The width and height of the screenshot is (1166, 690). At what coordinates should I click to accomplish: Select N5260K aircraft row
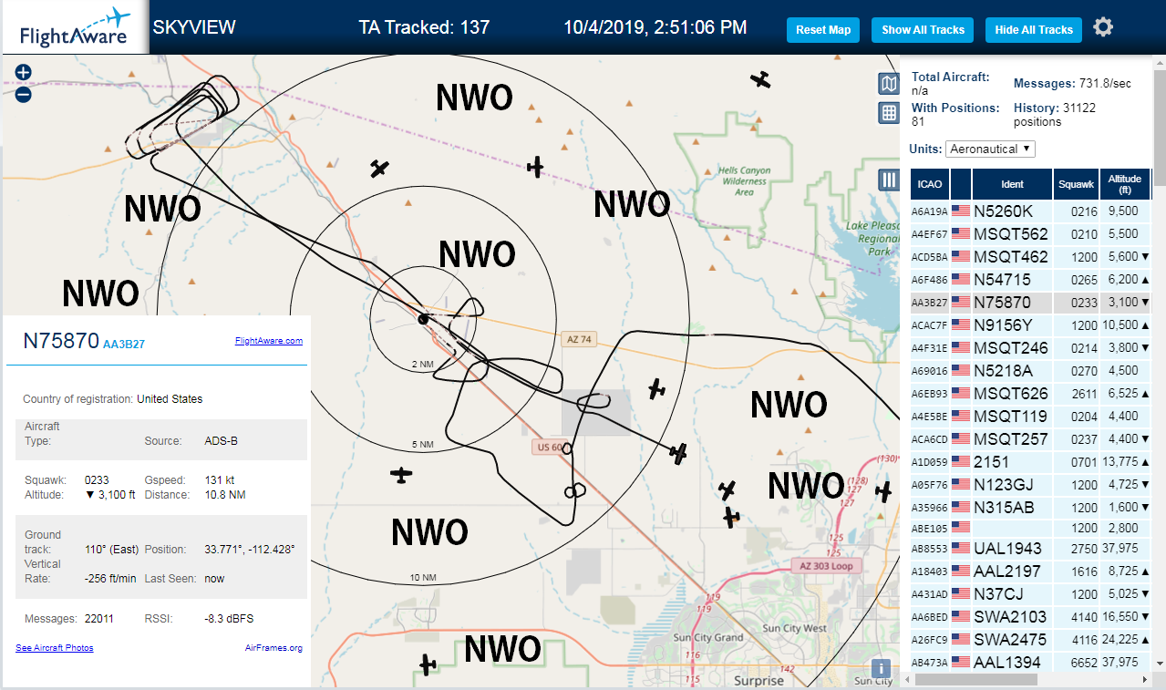[1031, 211]
